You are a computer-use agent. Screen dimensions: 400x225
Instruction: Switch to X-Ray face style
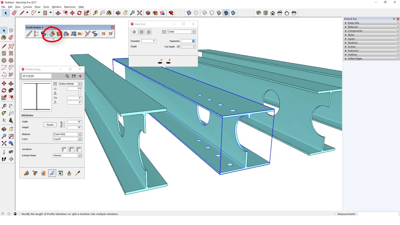click(189, 13)
